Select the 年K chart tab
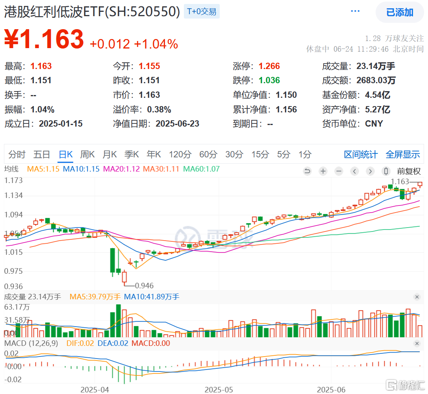 pos(154,155)
